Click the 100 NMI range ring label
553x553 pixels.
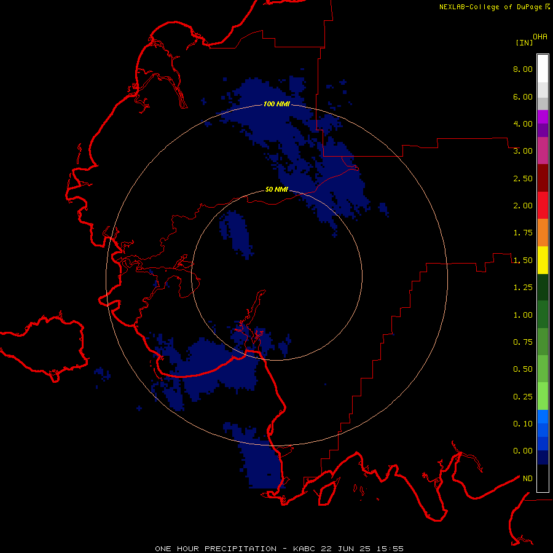pyautogui.click(x=276, y=104)
